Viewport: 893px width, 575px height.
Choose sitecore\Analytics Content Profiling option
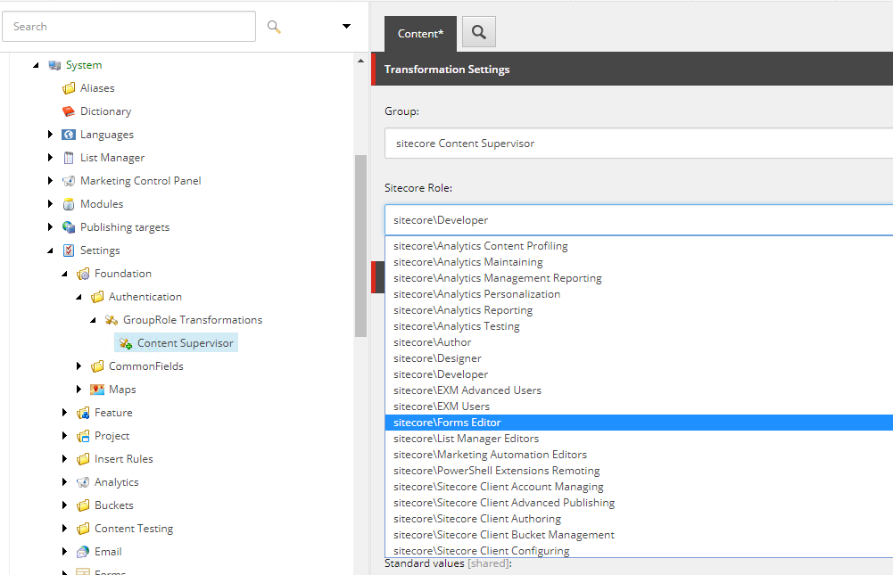pos(639,246)
